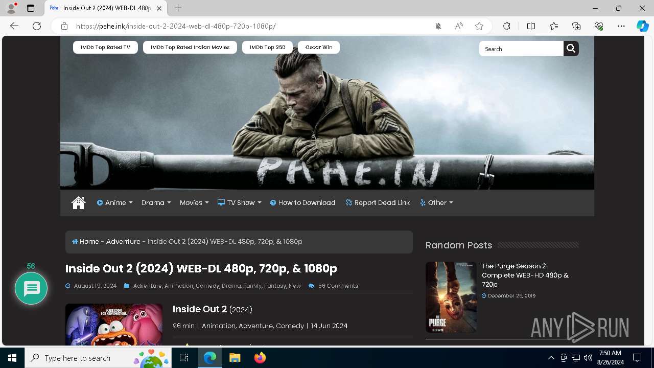Open Task View in taskbar
The width and height of the screenshot is (654, 368).
coord(184,358)
